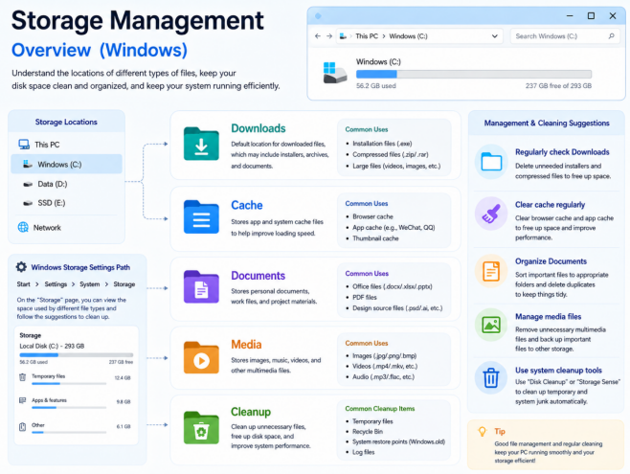Click the Search Windows (C:) field
Viewport: 630px width, 474px height.
tap(566, 36)
